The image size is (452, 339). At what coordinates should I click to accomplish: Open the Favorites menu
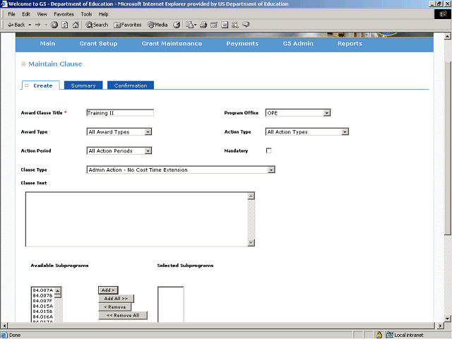coord(64,14)
